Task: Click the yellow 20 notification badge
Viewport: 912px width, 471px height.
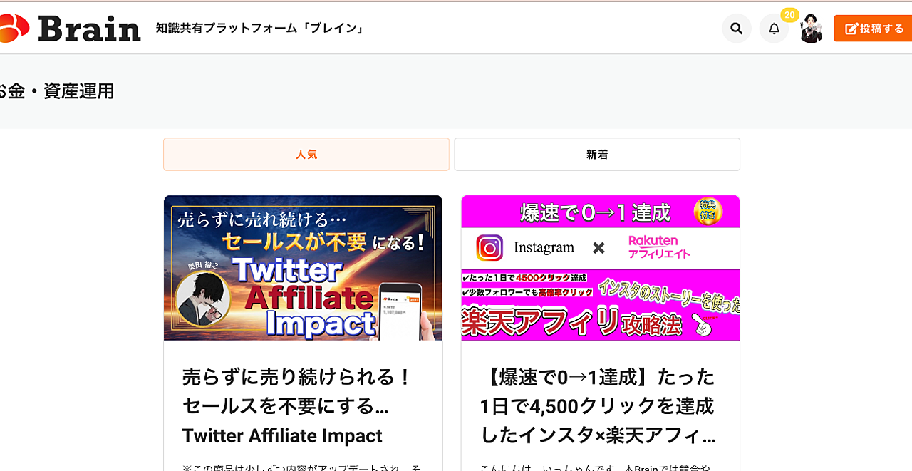Action: click(789, 15)
